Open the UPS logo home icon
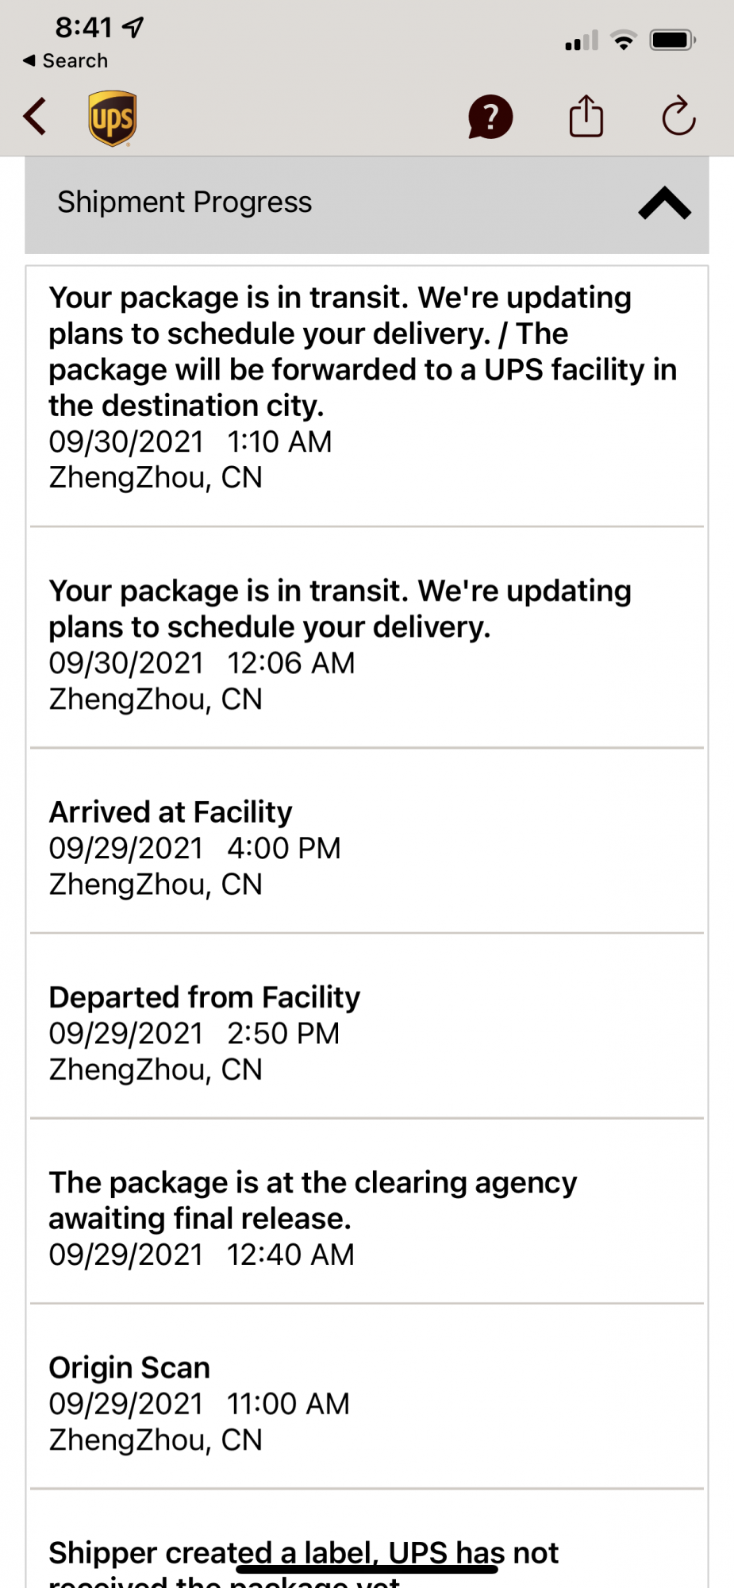The height and width of the screenshot is (1588, 734). (x=112, y=118)
